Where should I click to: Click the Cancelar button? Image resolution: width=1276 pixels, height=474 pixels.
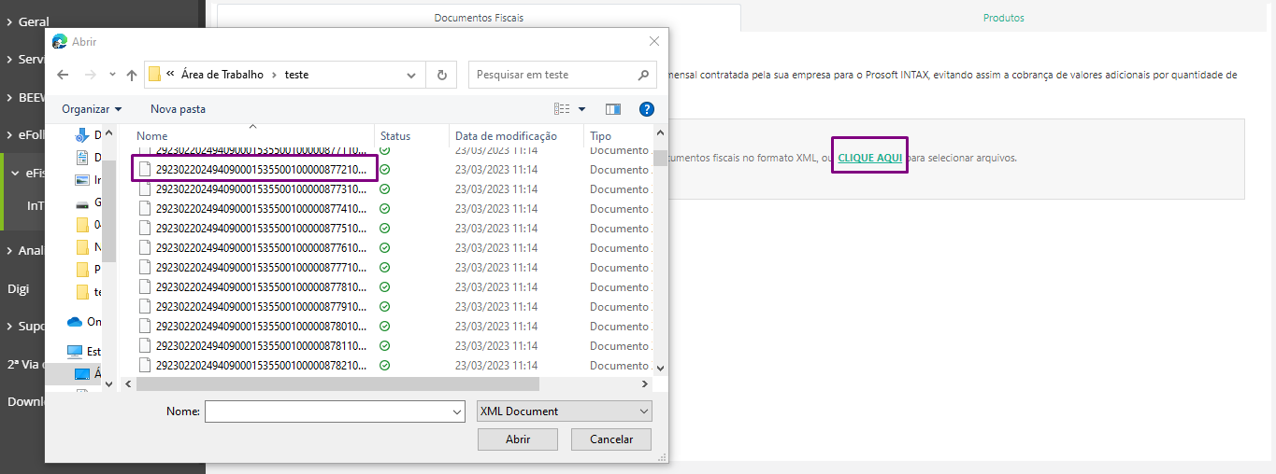[x=611, y=439]
